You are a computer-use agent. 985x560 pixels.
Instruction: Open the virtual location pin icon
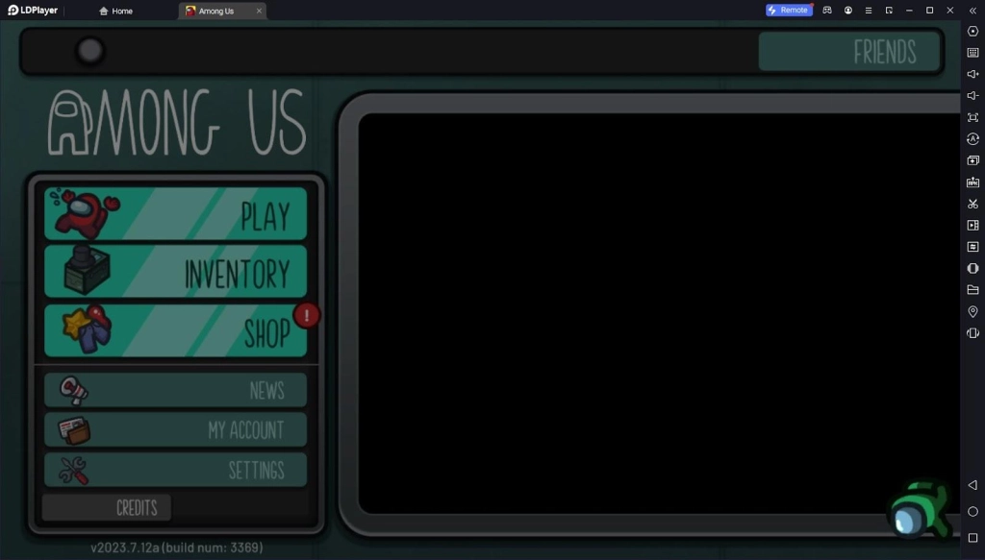coord(972,311)
